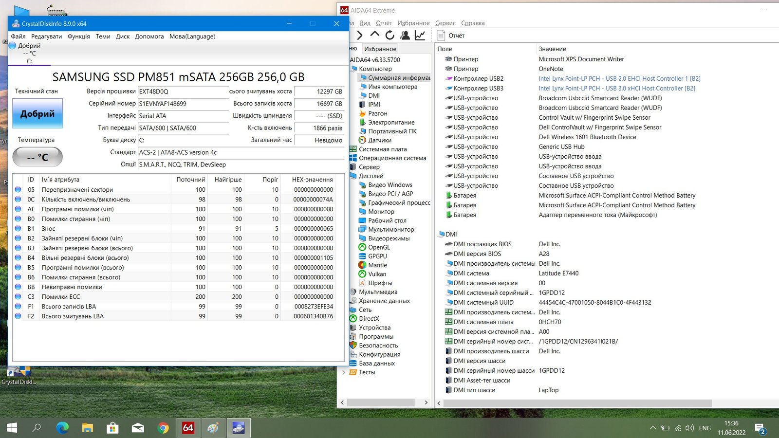Open taskbar search icon
Image resolution: width=779 pixels, height=438 pixels.
(x=37, y=428)
